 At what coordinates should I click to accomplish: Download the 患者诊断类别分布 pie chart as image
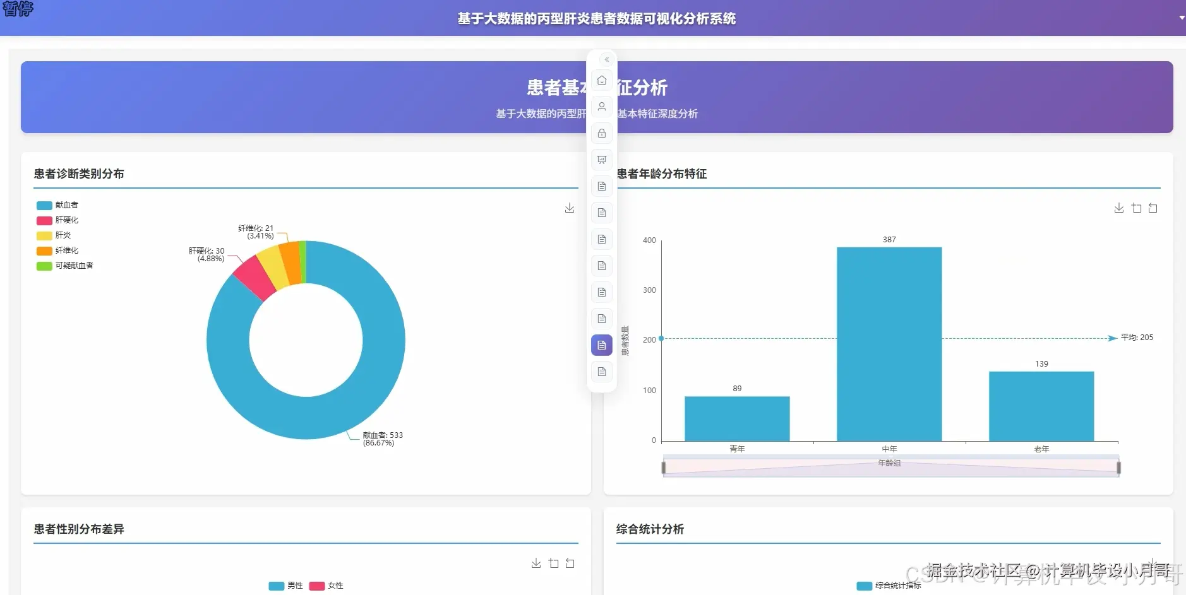point(569,208)
